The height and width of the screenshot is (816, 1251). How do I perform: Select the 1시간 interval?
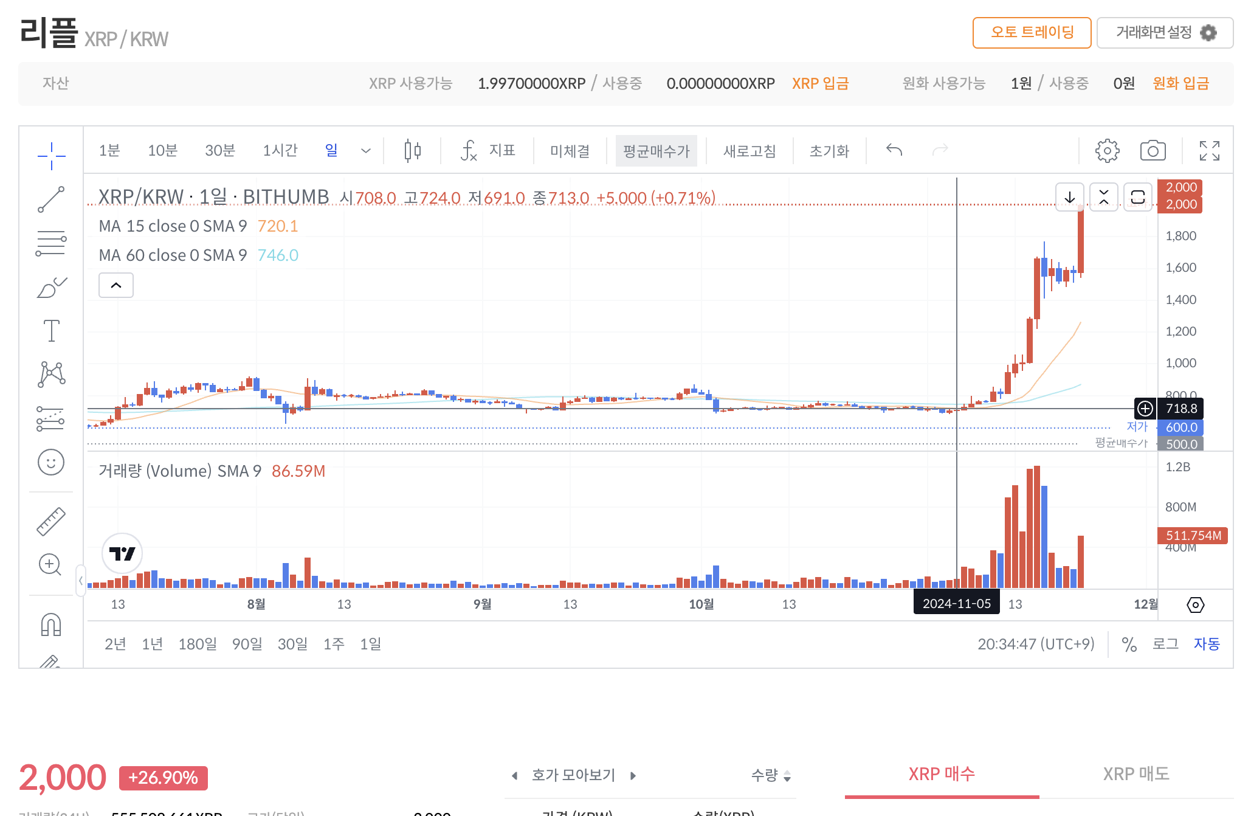(280, 151)
